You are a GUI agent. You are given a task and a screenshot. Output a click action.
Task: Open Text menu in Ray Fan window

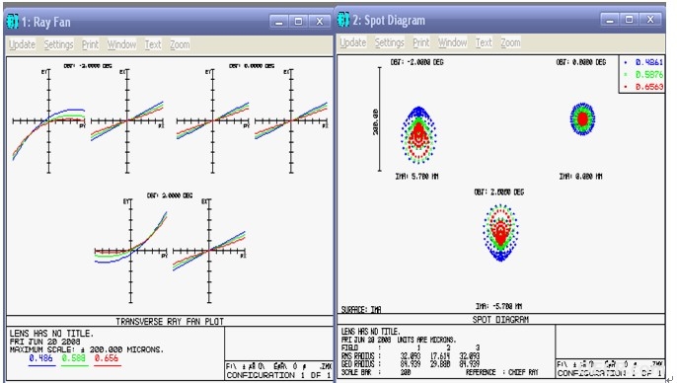click(x=153, y=44)
